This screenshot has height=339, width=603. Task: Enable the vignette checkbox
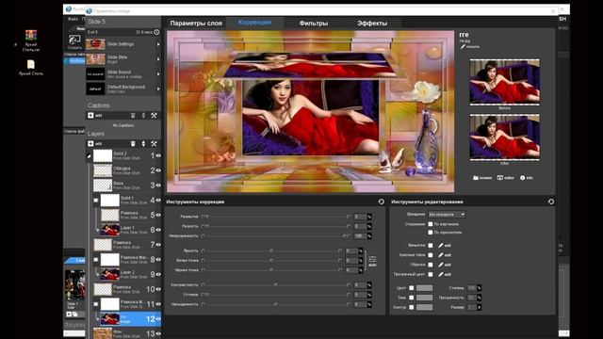point(431,245)
